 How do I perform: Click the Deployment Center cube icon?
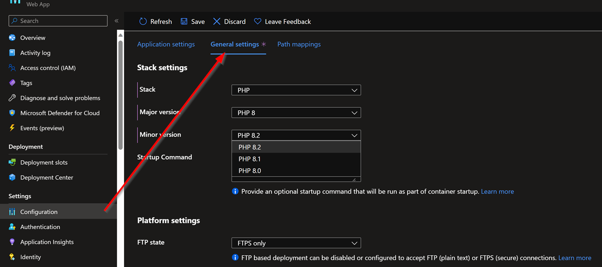click(x=12, y=178)
